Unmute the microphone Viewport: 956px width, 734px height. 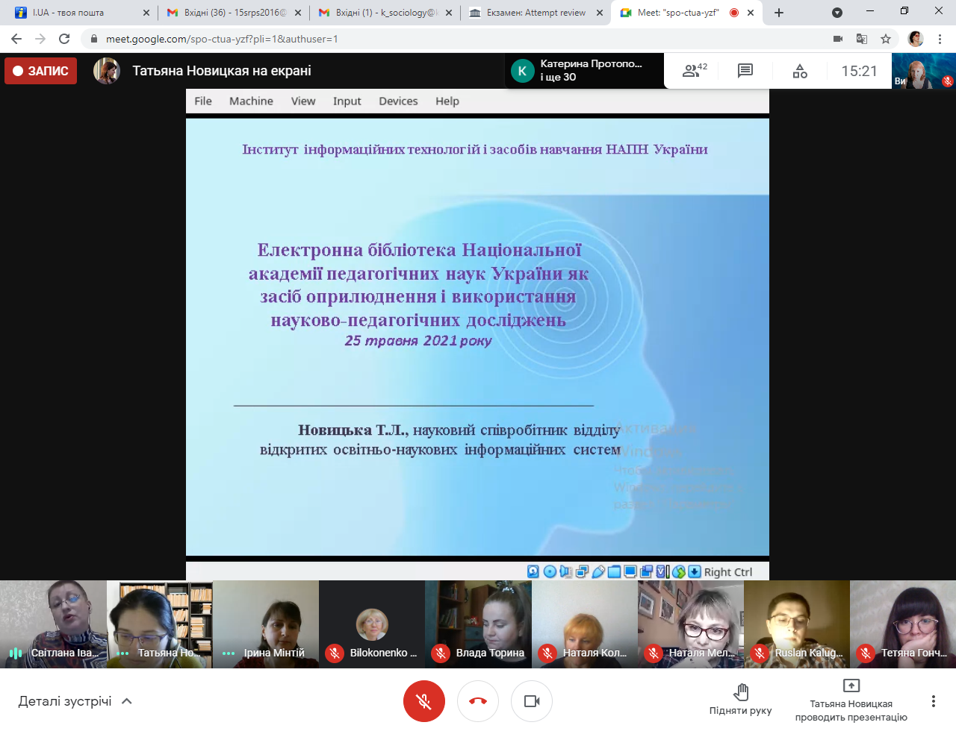point(423,701)
